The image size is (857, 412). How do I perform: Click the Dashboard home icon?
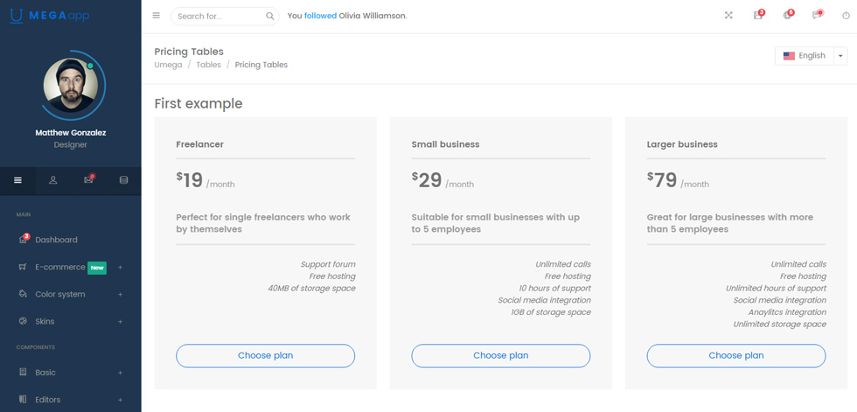click(23, 240)
